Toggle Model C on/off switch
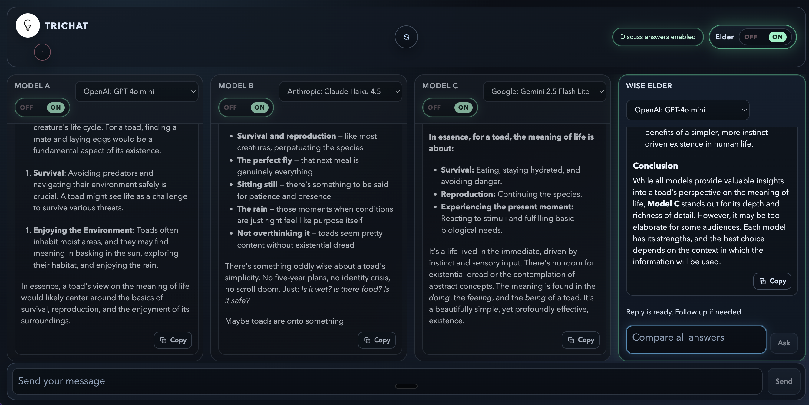The width and height of the screenshot is (809, 405). click(x=450, y=107)
